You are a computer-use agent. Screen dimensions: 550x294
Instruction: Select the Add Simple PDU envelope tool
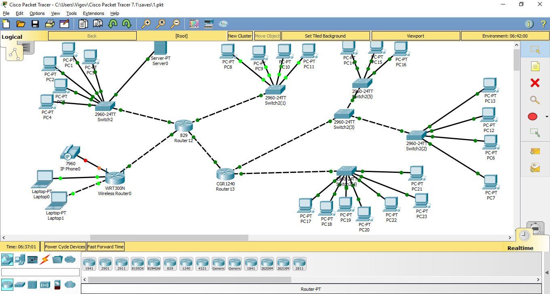[535, 151]
